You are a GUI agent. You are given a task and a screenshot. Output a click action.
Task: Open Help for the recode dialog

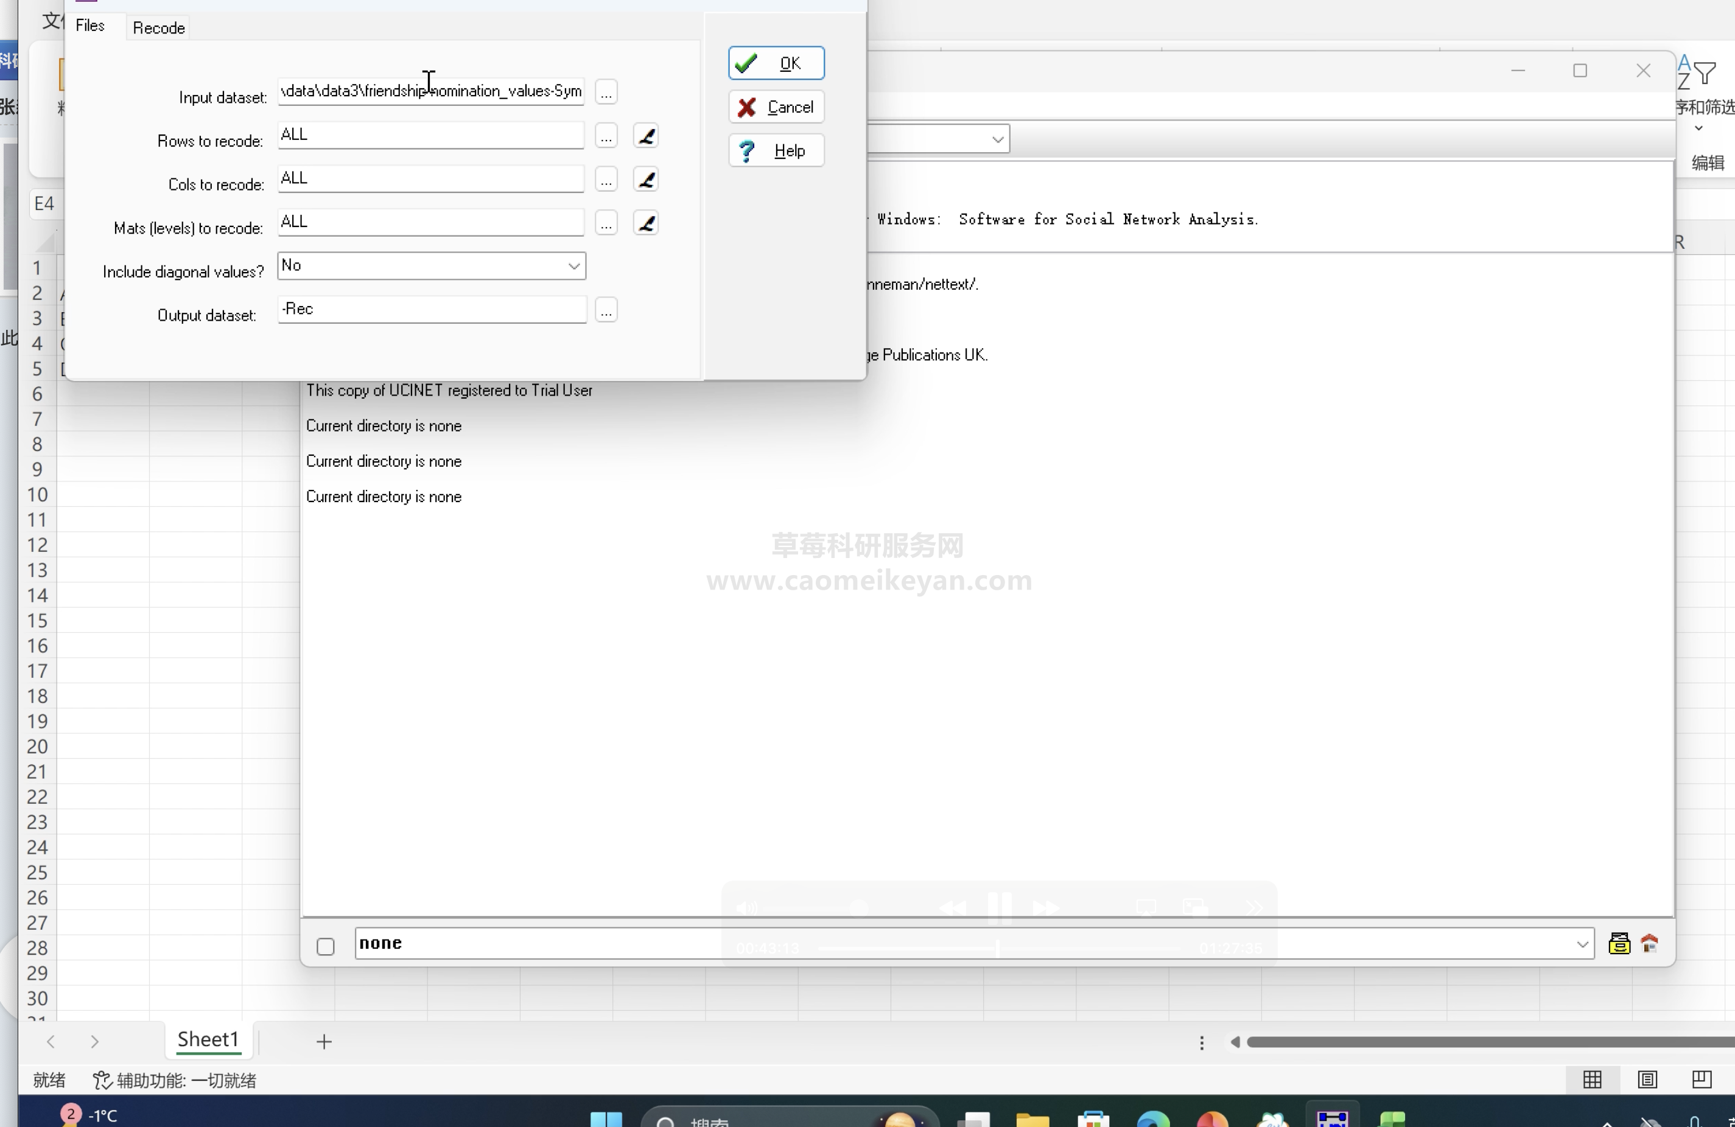click(776, 151)
